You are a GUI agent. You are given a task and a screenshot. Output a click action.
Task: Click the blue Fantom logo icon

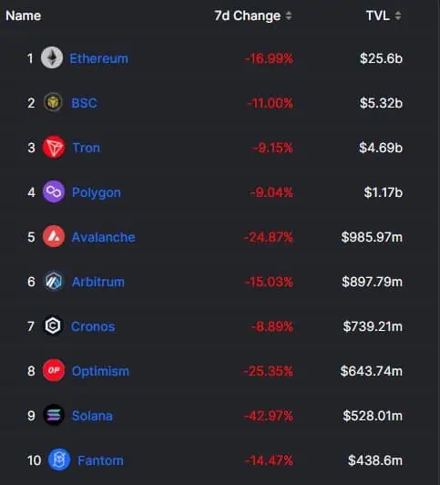click(x=59, y=460)
